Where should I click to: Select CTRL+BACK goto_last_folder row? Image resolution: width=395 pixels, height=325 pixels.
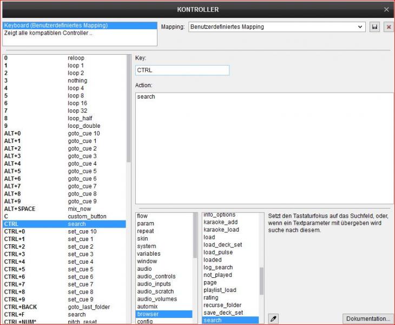(x=64, y=307)
